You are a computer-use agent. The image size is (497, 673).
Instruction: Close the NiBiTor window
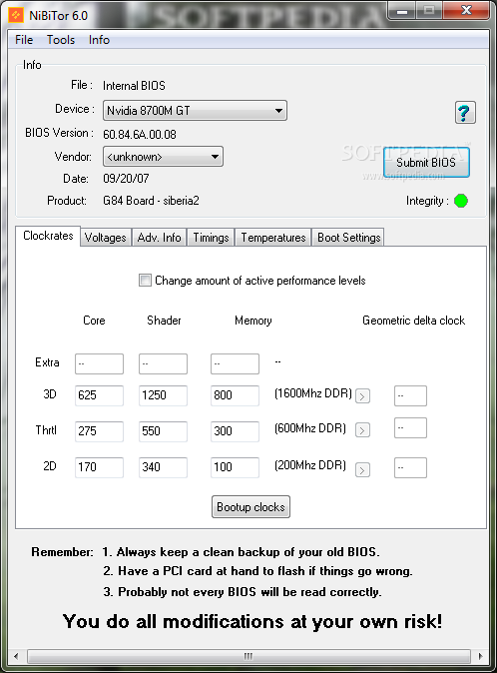(x=466, y=10)
